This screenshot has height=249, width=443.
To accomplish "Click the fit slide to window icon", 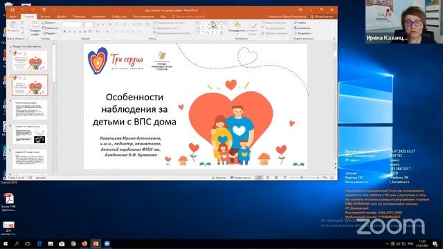I will 332,178.
